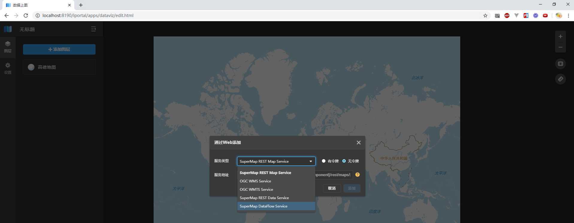Click the DataViz logo icon
The height and width of the screenshot is (223, 574).
point(8,29)
